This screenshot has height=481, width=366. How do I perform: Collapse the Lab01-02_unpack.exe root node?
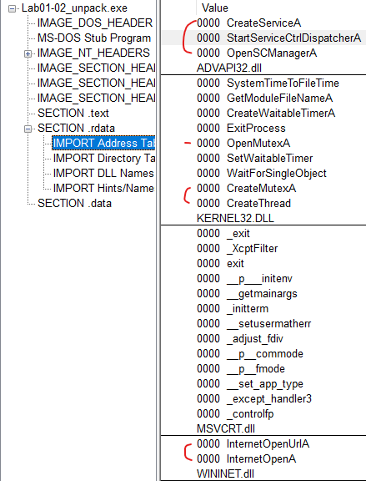[12, 9]
